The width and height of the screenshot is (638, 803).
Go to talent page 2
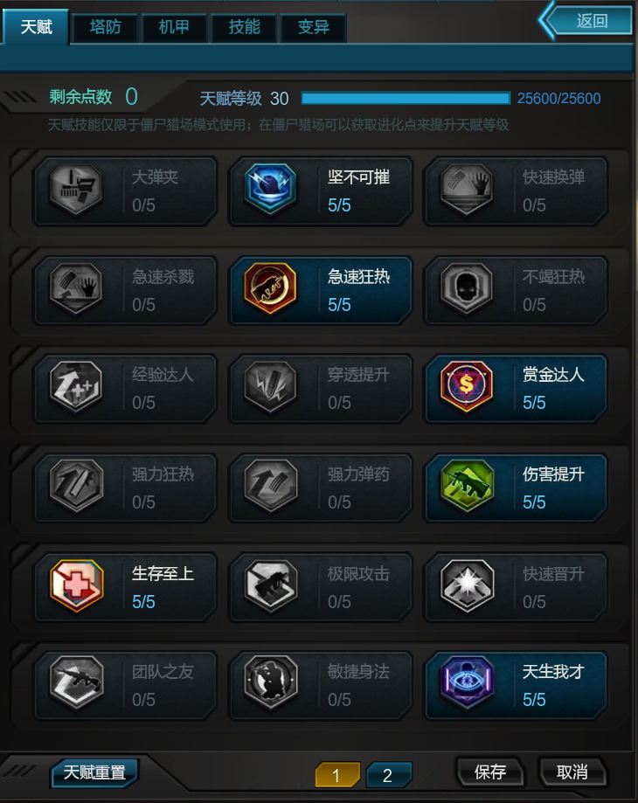(388, 775)
